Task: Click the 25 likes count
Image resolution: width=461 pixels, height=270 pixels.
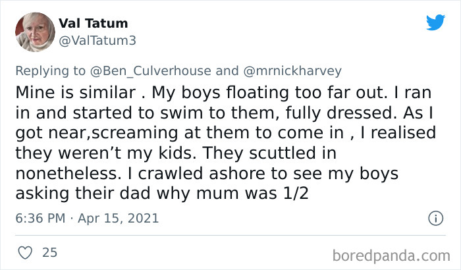Action: click(49, 252)
